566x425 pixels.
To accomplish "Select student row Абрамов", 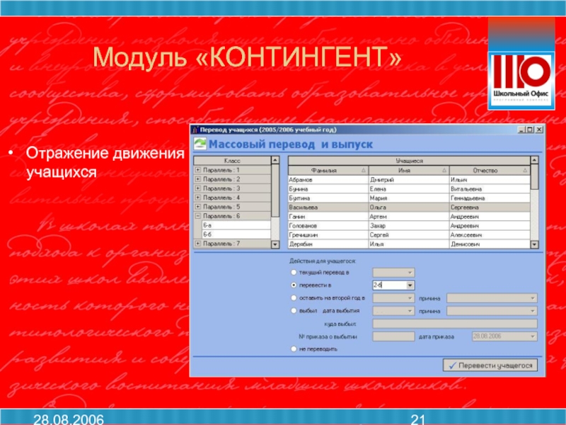I will tap(409, 180).
